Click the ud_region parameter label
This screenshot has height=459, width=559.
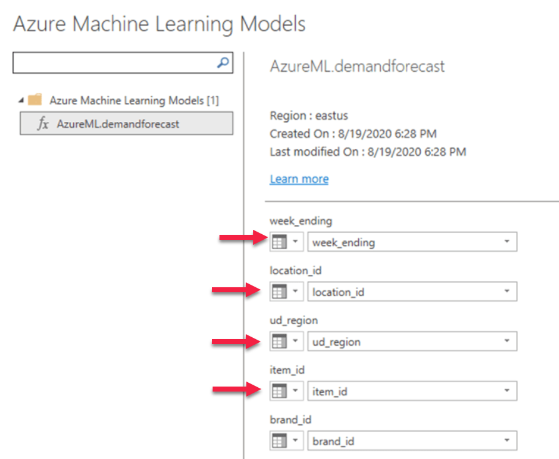294,320
